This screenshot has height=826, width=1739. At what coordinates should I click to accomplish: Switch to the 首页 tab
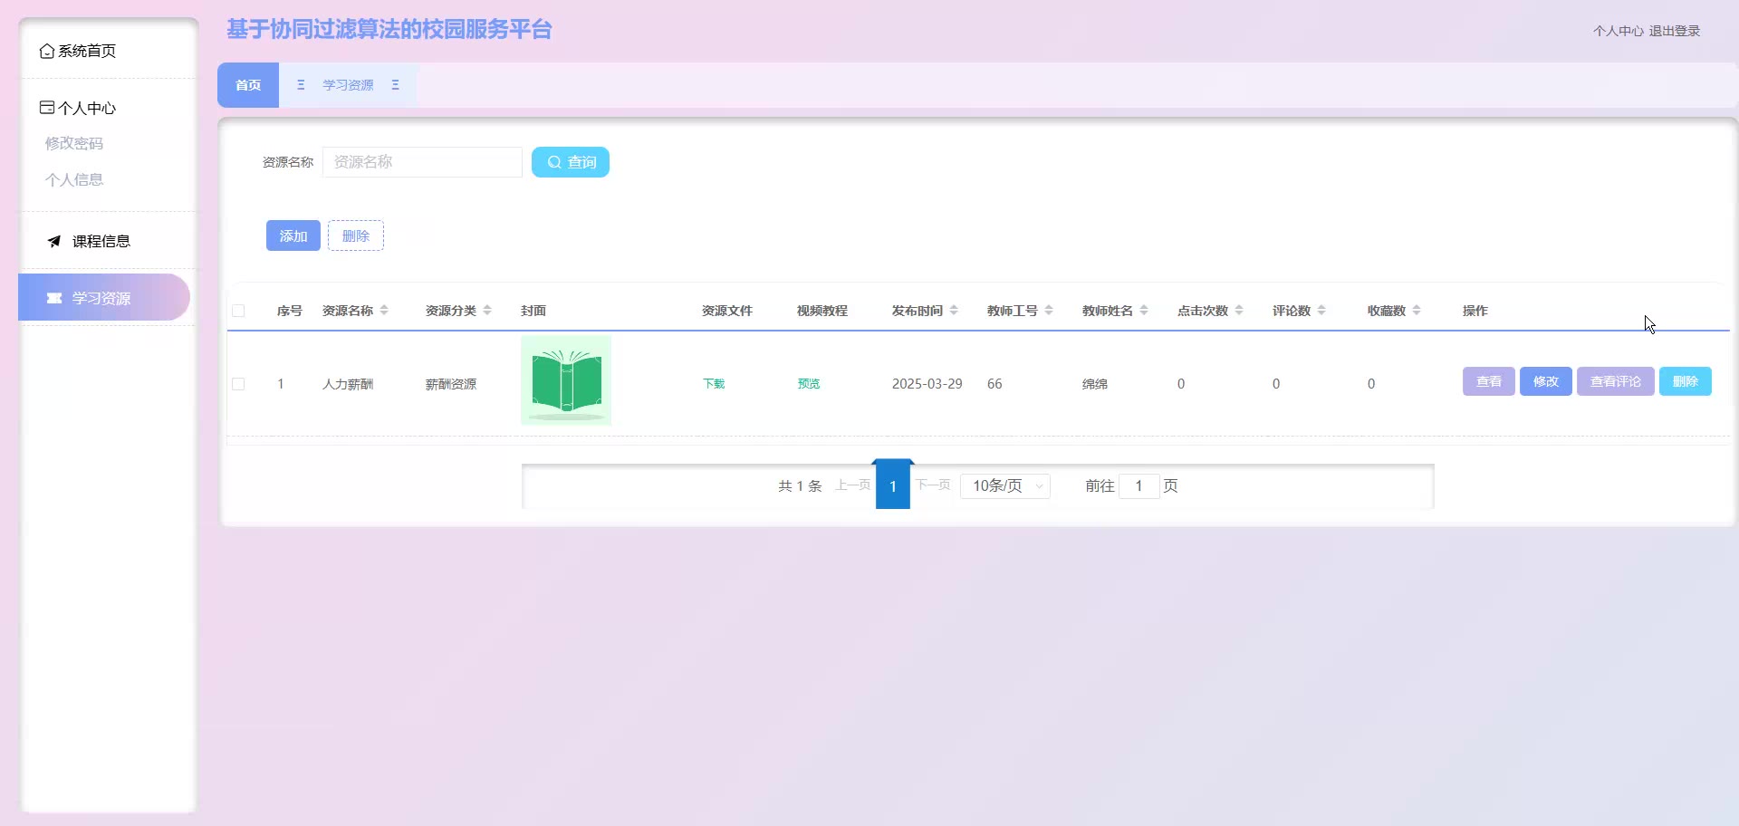pyautogui.click(x=248, y=85)
